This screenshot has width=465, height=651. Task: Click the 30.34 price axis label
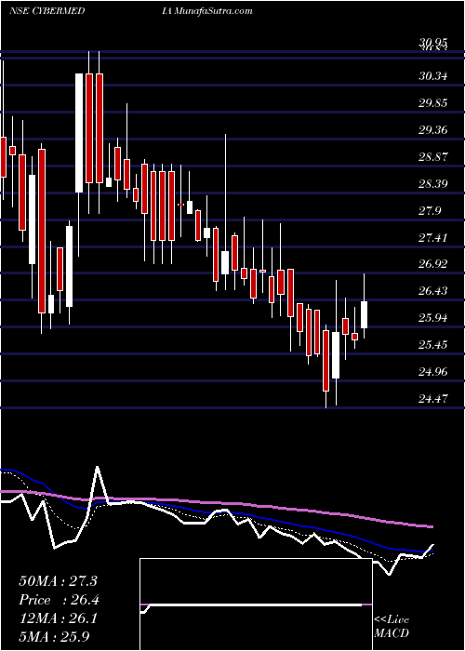pyautogui.click(x=433, y=76)
